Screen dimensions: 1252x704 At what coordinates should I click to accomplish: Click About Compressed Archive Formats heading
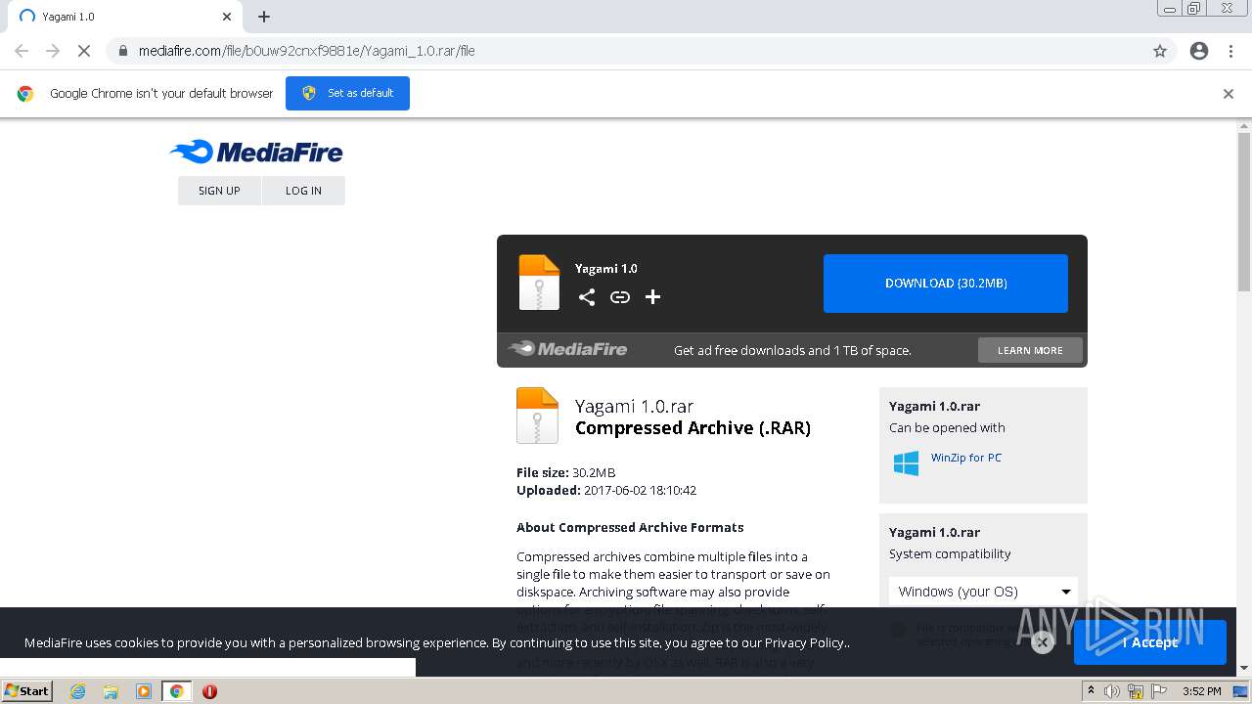(x=630, y=527)
